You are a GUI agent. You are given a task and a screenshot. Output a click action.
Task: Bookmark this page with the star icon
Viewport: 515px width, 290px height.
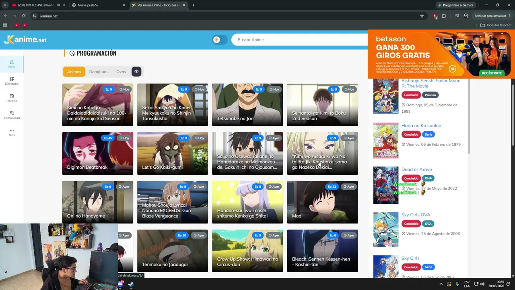[x=422, y=16]
